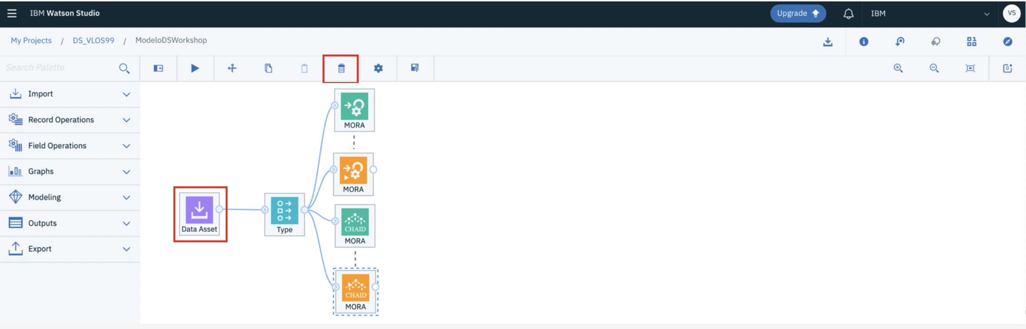Click the move/pan tool icon

coord(232,68)
